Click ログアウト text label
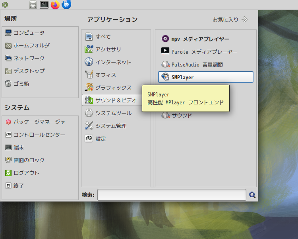 point(26,173)
